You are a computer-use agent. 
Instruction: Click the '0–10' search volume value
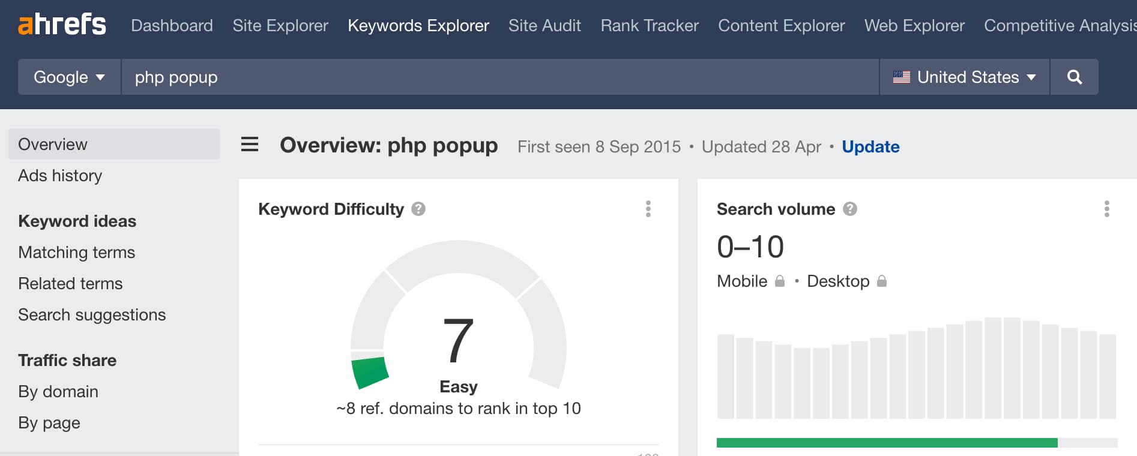pyautogui.click(x=750, y=247)
